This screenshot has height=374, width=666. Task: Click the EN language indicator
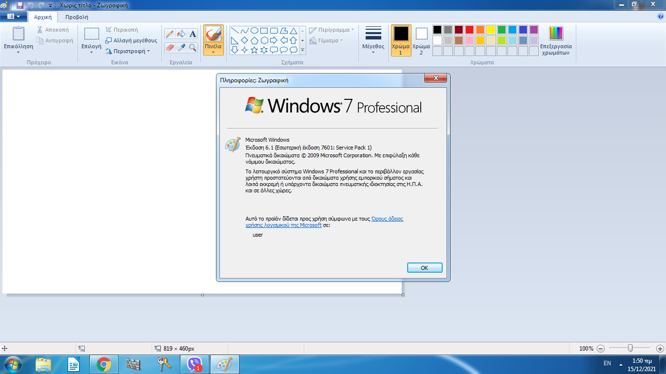[x=607, y=363]
